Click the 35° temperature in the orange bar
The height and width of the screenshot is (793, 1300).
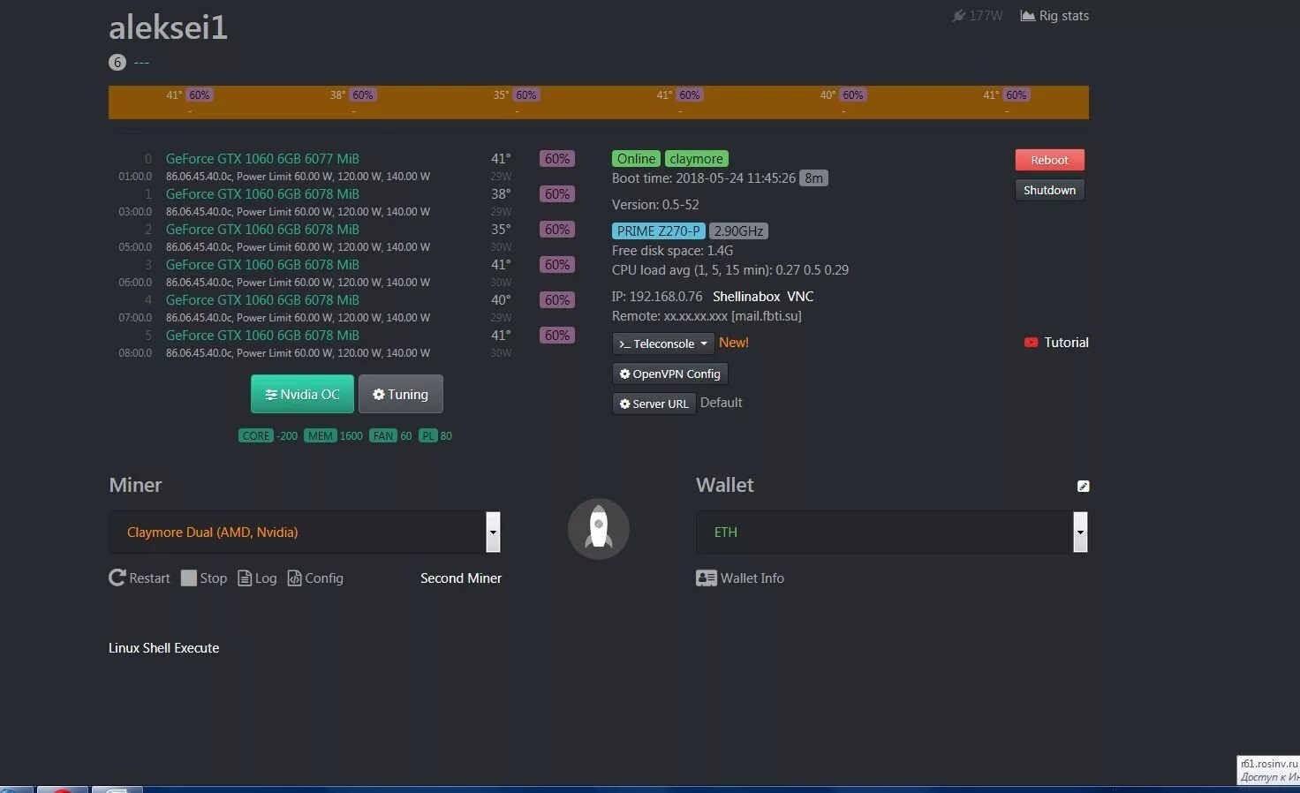[501, 94]
